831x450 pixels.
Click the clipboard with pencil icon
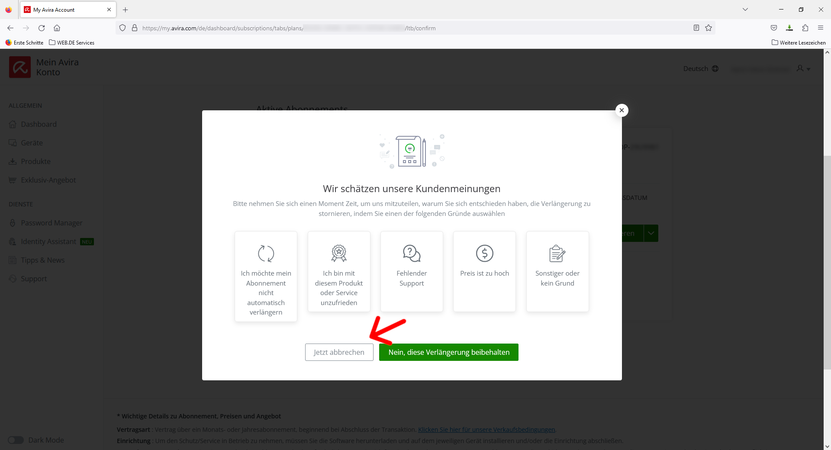(x=557, y=254)
